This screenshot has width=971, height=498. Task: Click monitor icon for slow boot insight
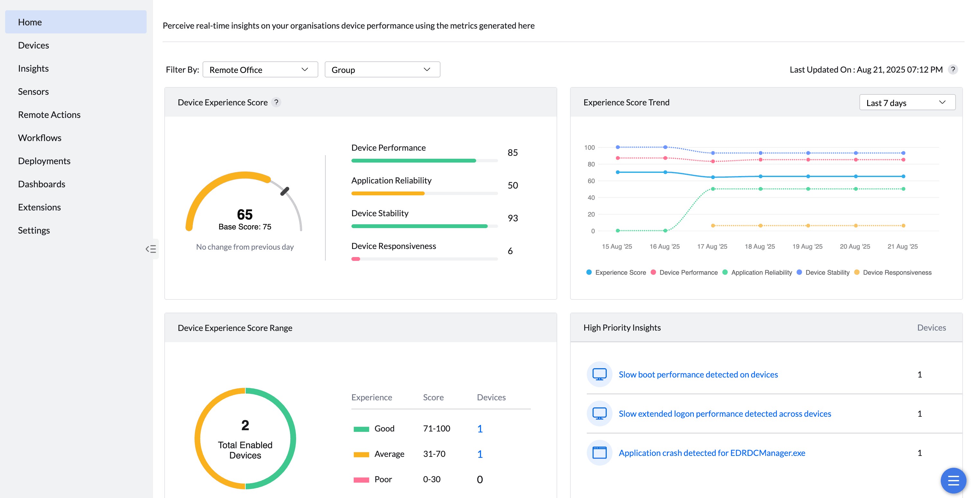point(599,374)
